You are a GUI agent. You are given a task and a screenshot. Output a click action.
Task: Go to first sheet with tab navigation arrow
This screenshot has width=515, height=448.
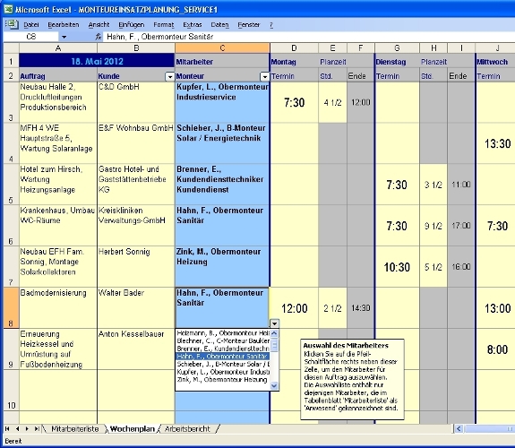tap(7, 429)
